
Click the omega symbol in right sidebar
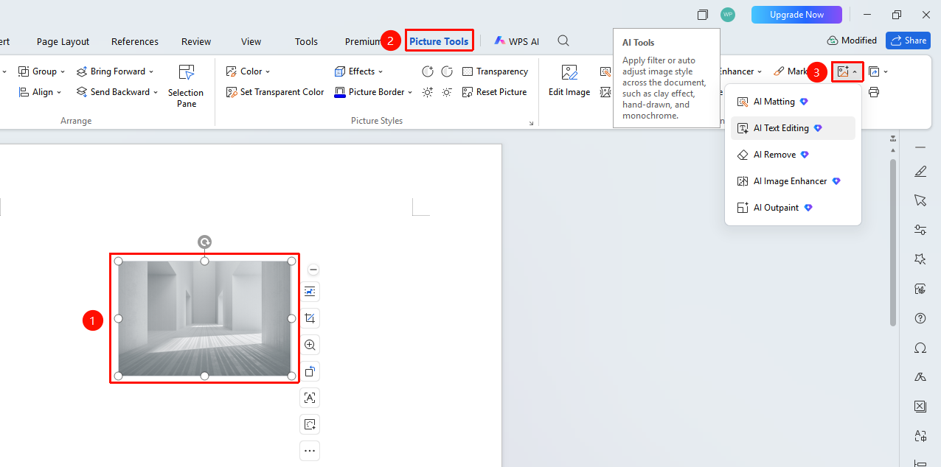click(x=920, y=348)
